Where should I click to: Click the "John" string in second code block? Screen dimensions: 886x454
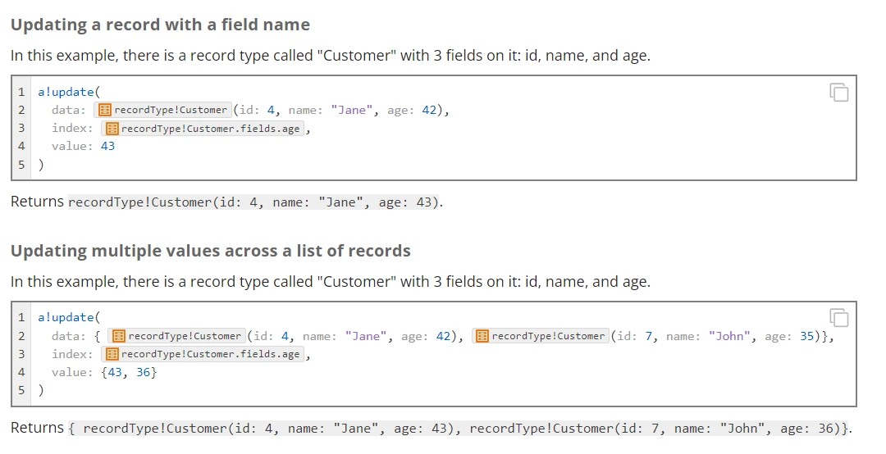[x=730, y=336]
